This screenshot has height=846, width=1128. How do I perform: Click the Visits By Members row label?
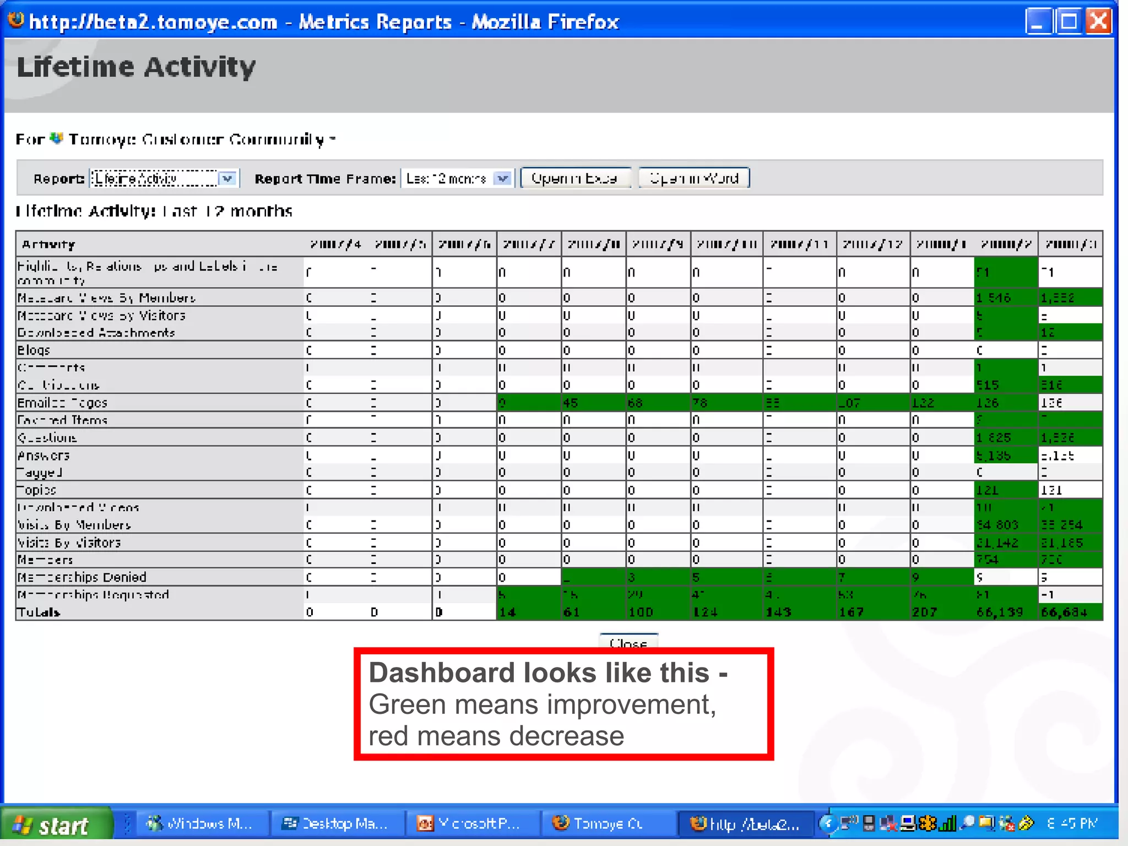[x=74, y=525]
